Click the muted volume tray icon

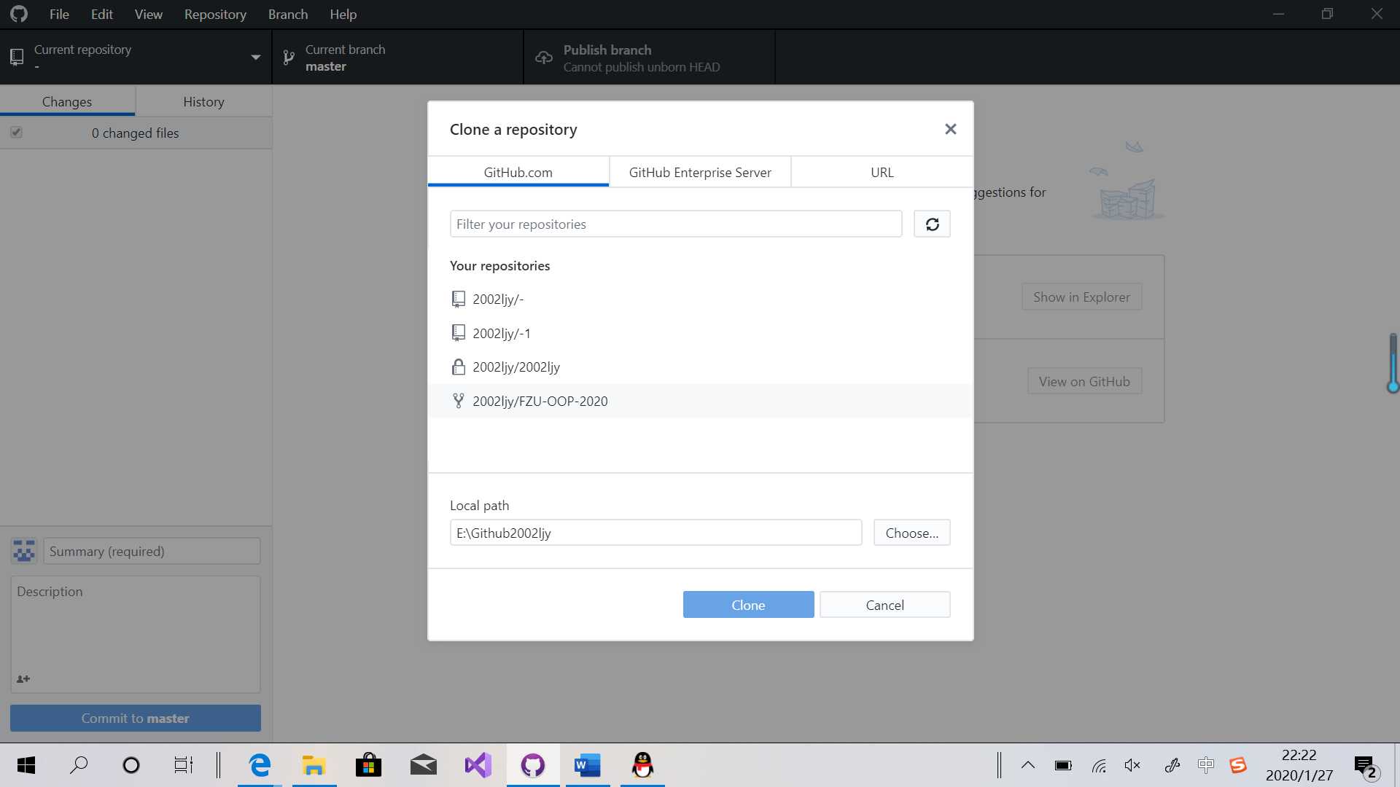pos(1132,765)
